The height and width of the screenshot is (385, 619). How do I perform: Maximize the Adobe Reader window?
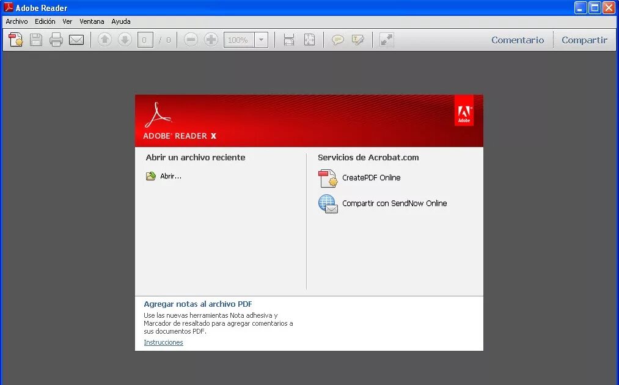tap(595, 7)
